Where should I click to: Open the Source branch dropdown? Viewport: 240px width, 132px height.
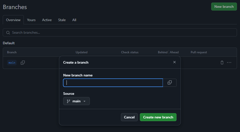click(x=76, y=101)
